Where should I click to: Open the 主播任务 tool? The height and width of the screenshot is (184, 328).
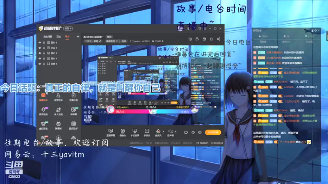pos(73,97)
